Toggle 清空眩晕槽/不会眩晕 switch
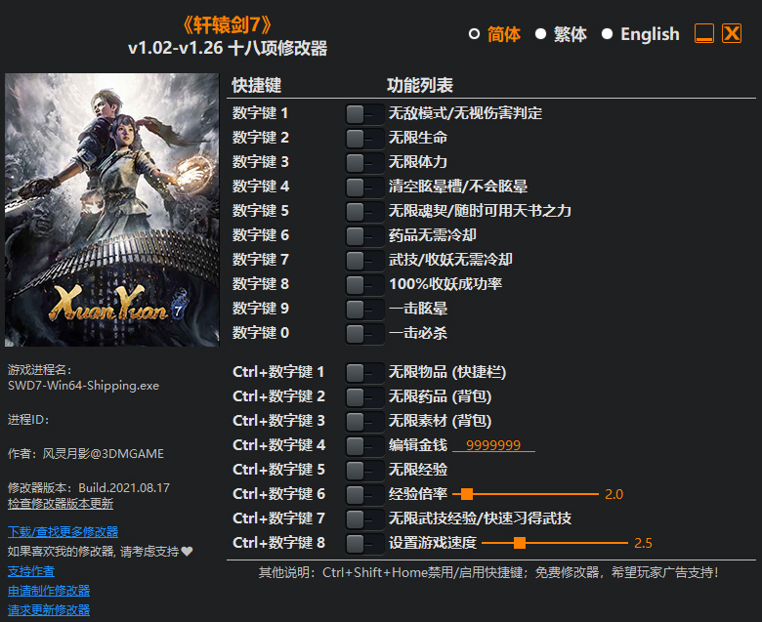The image size is (762, 622). (x=364, y=187)
